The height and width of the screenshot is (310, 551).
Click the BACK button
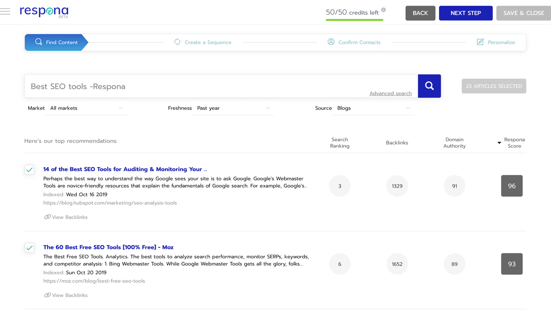click(420, 13)
